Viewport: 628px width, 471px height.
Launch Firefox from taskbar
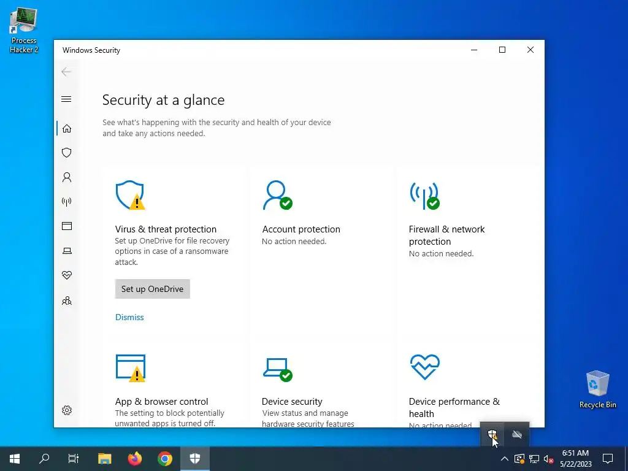tap(135, 459)
